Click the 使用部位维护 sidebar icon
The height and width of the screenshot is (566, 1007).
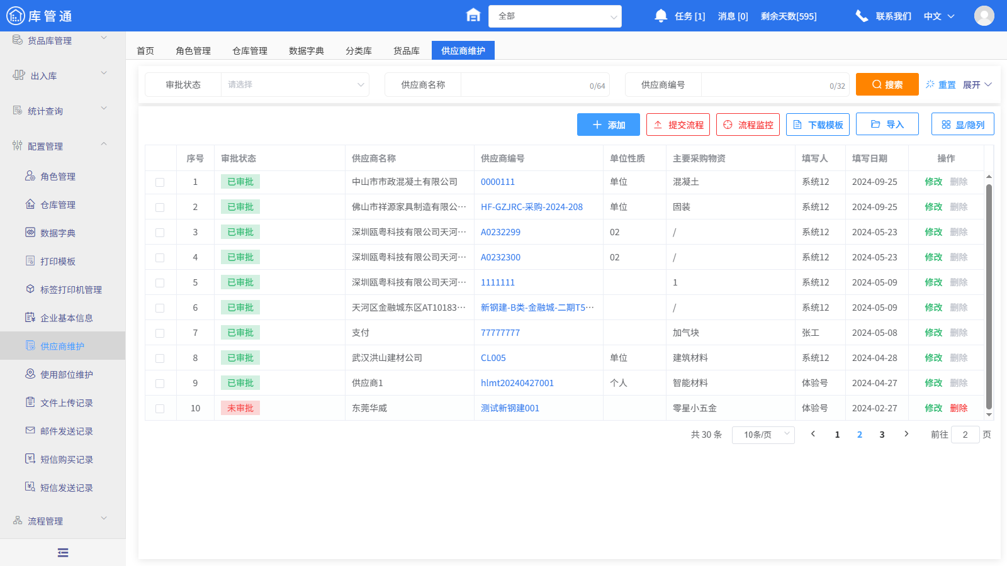30,374
